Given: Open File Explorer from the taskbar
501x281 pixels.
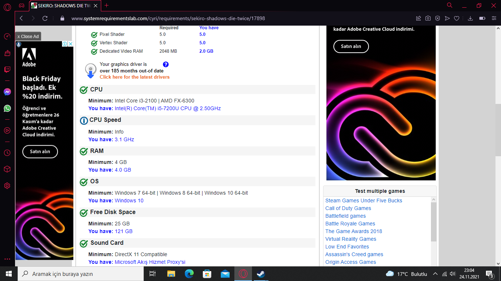Looking at the screenshot, I should tap(171, 274).
